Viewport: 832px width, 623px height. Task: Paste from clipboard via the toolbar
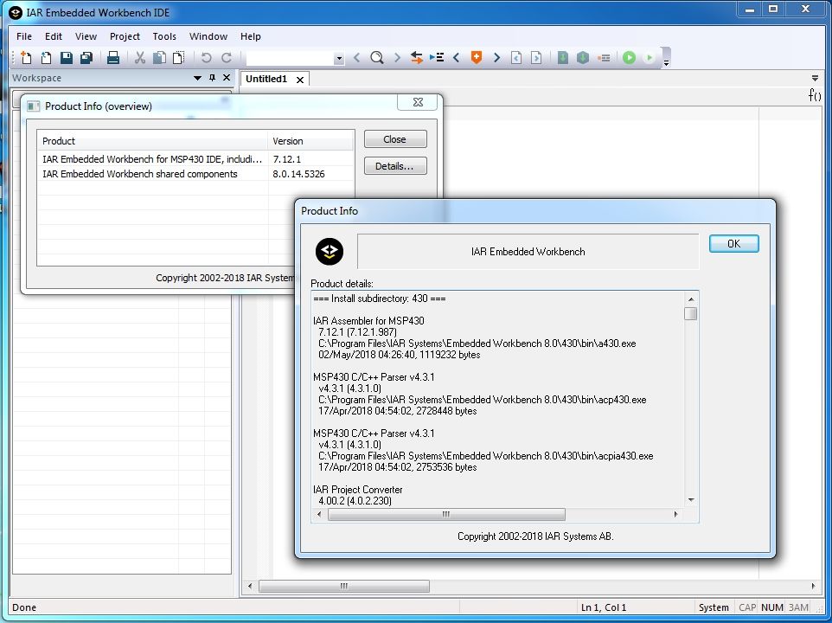tap(179, 57)
